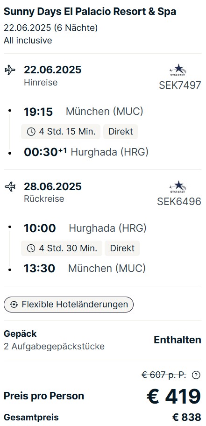Click the 4 Std. 30 Min. duration chip
The height and width of the screenshot is (426, 206).
(x=62, y=248)
